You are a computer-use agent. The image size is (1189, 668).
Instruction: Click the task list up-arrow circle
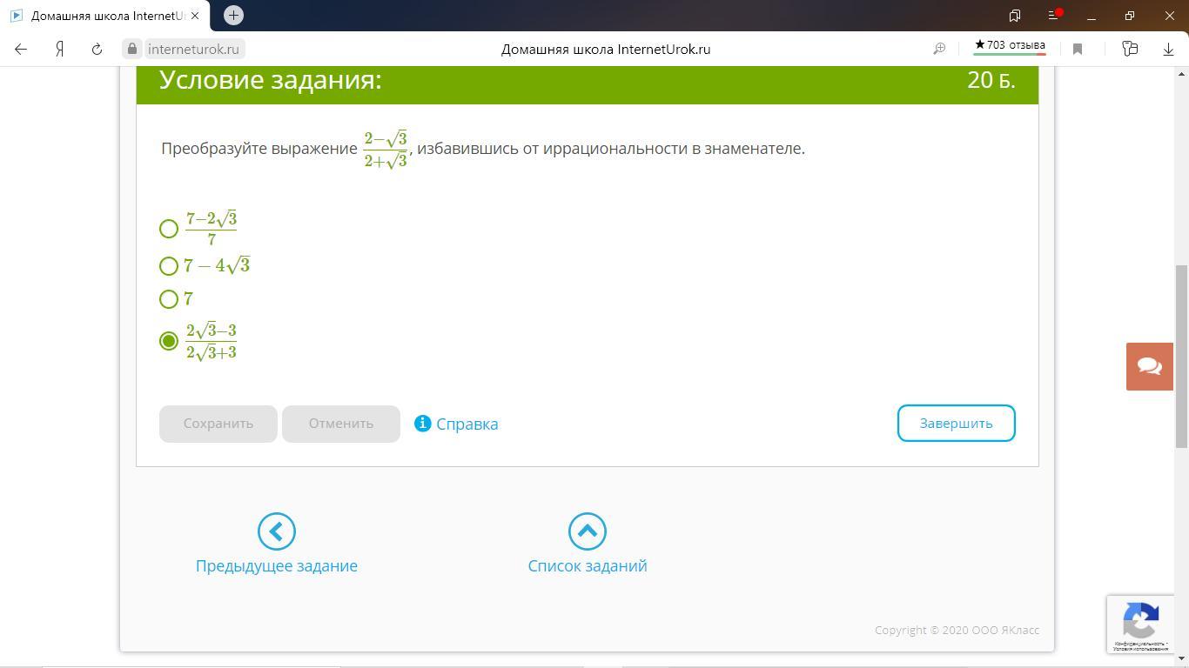[x=588, y=531]
